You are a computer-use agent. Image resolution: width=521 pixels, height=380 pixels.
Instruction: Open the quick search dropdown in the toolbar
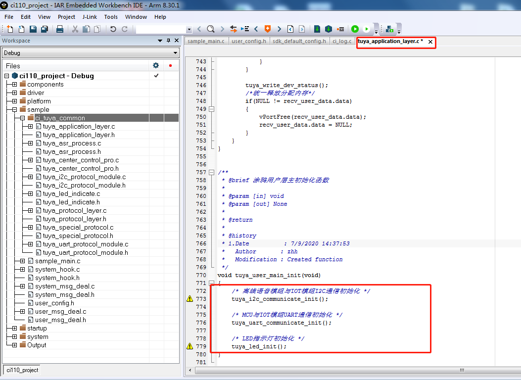tap(189, 30)
